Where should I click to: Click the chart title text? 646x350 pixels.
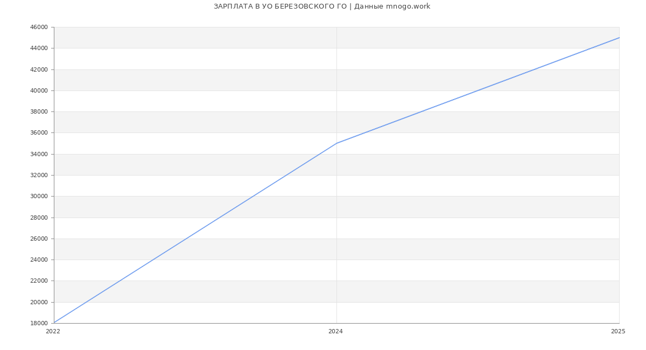pos(322,6)
